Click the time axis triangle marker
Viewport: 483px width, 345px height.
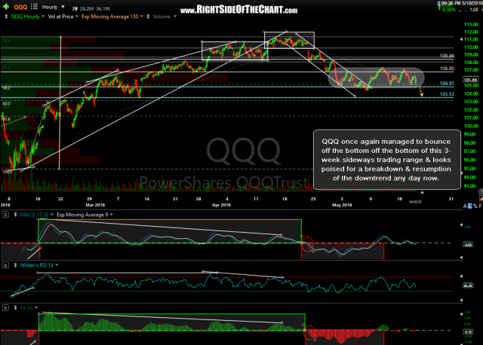pyautogui.click(x=423, y=192)
